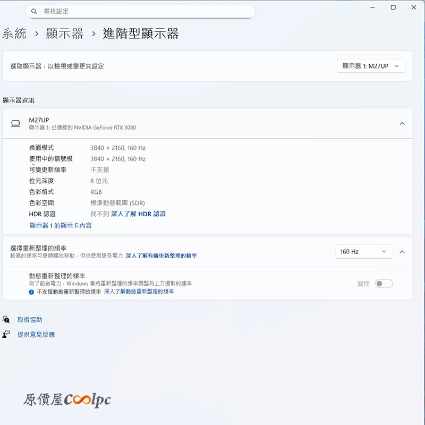Open 顯示器 1 的顯示卡內容 link

61,226
